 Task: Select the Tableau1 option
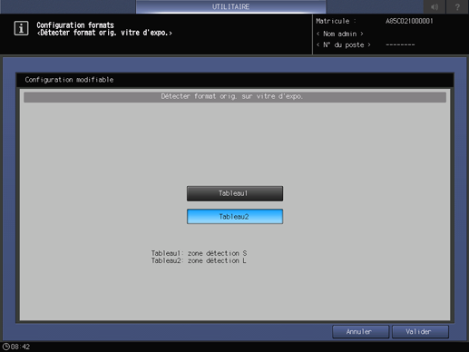[x=235, y=193]
